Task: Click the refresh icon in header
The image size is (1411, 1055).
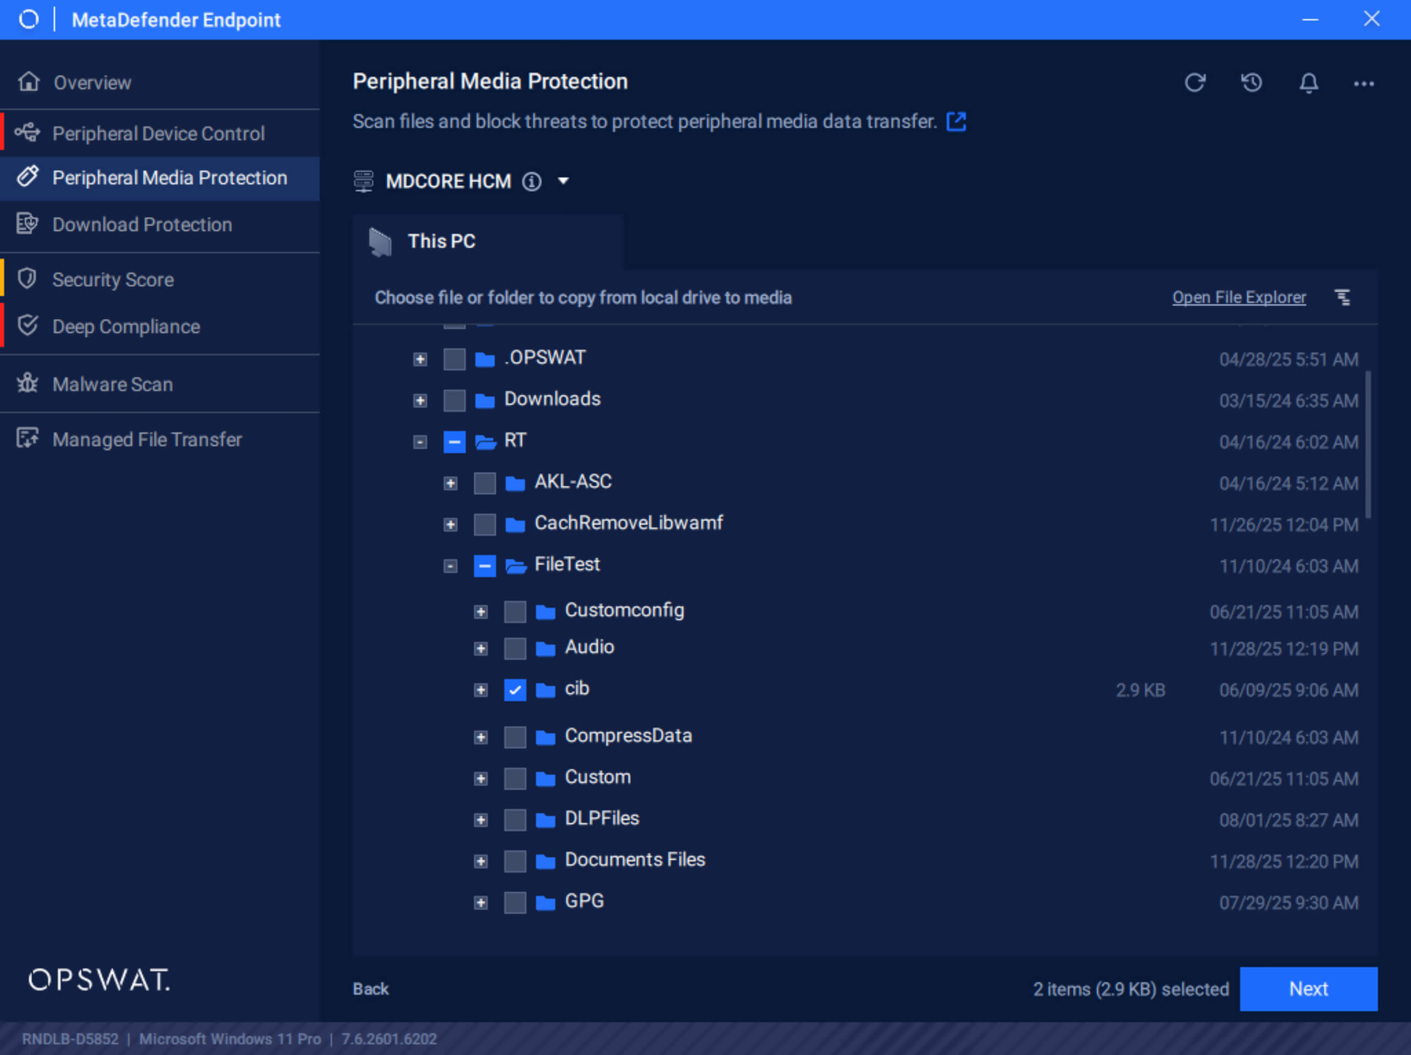Action: tap(1195, 82)
